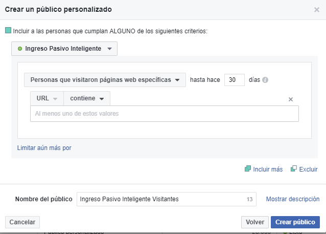Click Limitar aún más por link
Image resolution: width=326 pixels, height=234 pixels.
[x=44, y=148]
